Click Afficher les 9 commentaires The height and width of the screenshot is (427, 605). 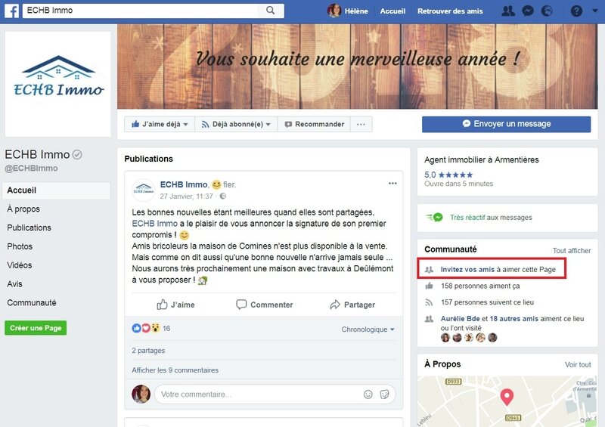175,370
